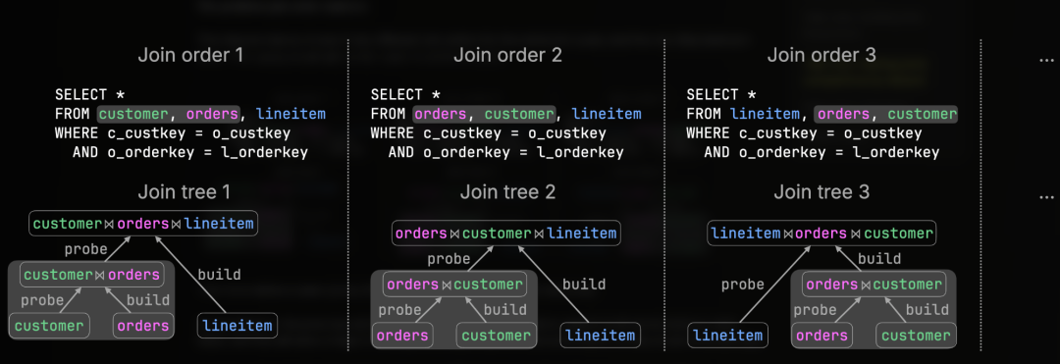Click "build" label above customer leaf, Join tree 2
Viewport: 1060px width, 364px height.
(505, 310)
